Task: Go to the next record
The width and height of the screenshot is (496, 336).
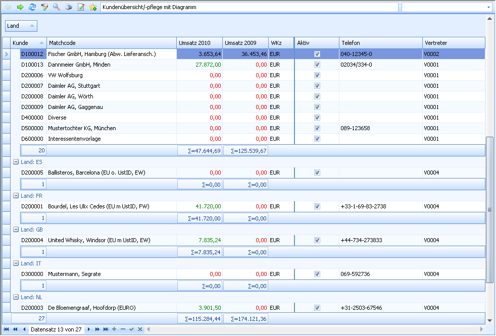Action: coord(88,329)
